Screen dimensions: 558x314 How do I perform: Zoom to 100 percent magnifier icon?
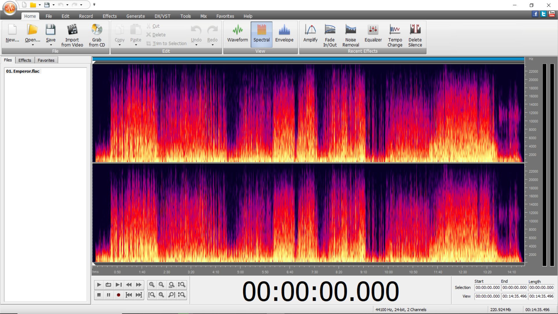pyautogui.click(x=171, y=285)
